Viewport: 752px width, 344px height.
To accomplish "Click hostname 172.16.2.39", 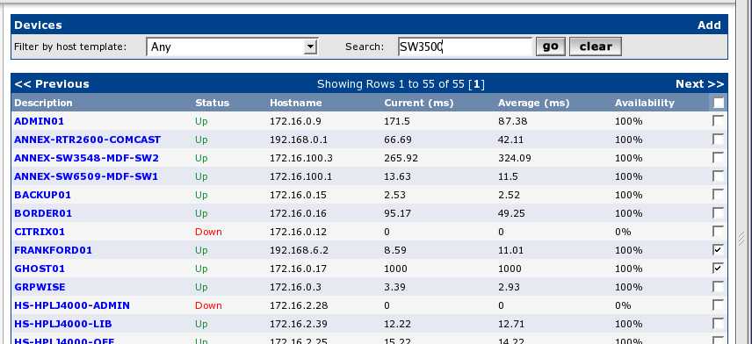I will 298,324.
